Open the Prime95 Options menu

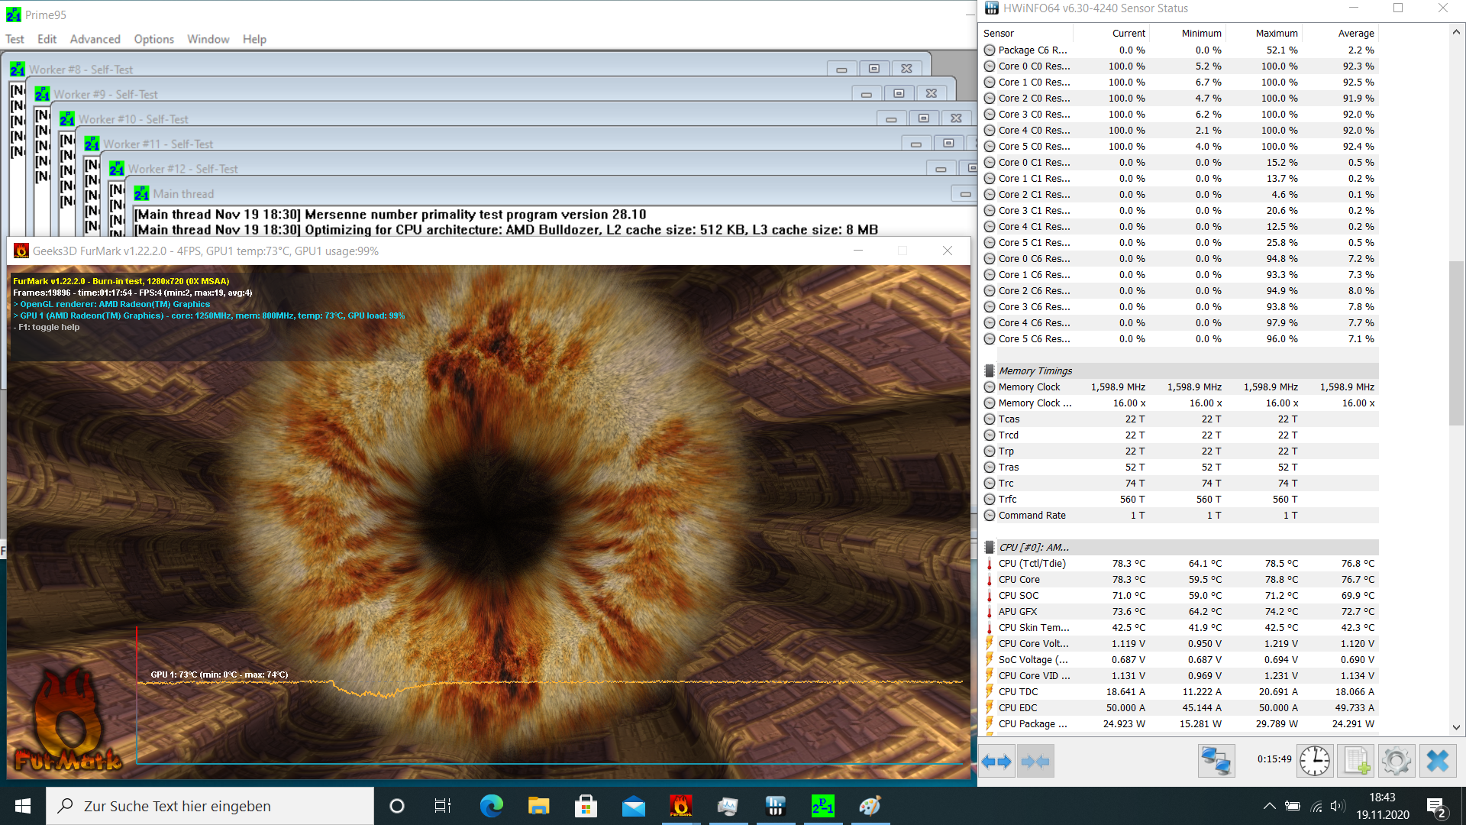[153, 39]
